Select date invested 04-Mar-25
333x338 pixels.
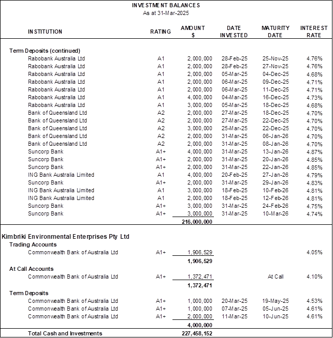[x=234, y=98]
